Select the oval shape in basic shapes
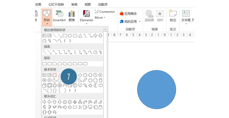This screenshot has height=118, width=229. tap(54, 75)
